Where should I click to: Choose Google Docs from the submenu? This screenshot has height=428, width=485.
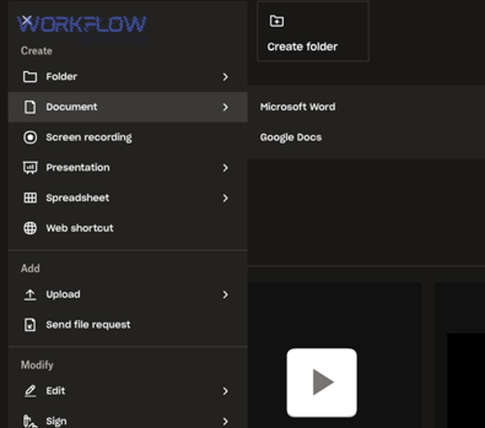coord(291,137)
